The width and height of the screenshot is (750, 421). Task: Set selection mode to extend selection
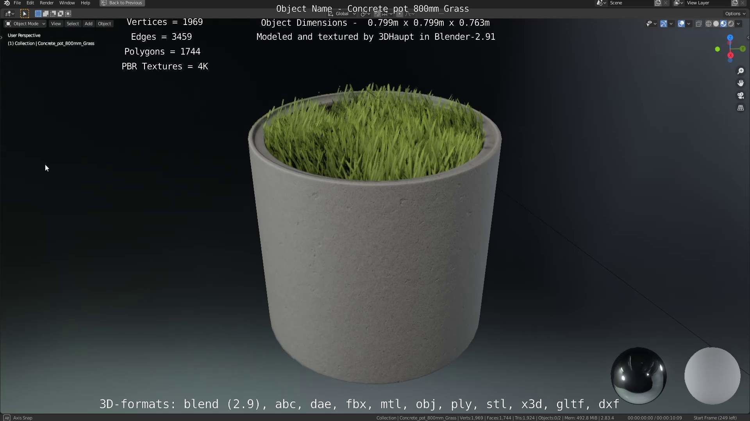(45, 14)
